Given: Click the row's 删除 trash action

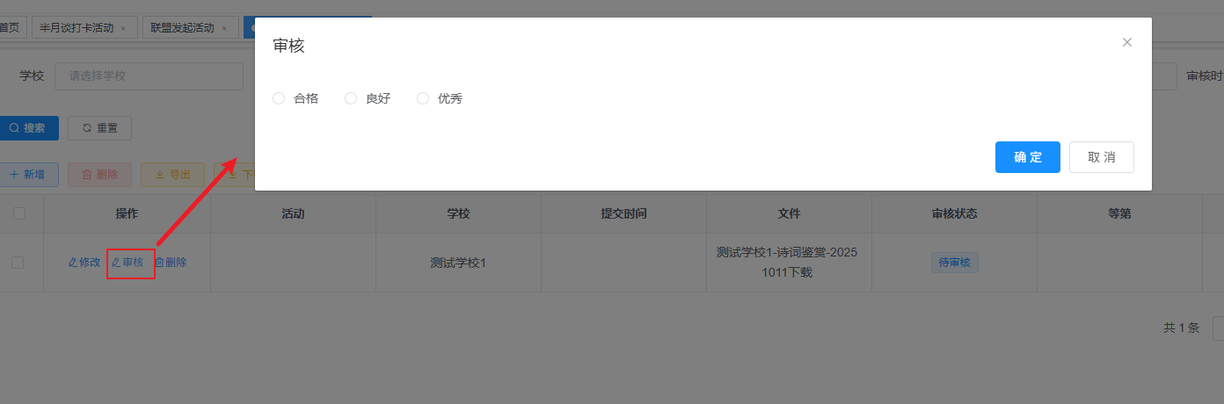Looking at the screenshot, I should point(171,263).
